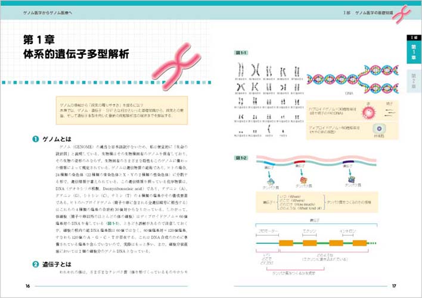This screenshot has height=298, width=422.
Task: Click the teal circled number 2 before 遺伝子とは
Action: (36, 263)
